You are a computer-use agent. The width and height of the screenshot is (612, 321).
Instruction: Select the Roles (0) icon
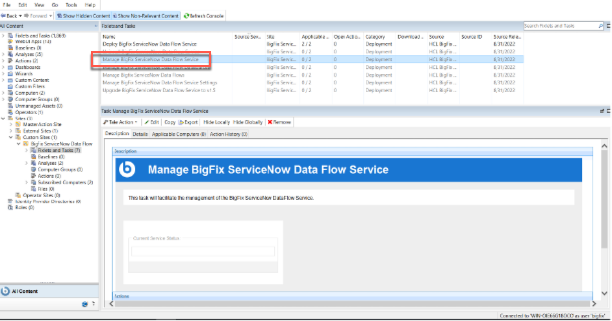coord(11,208)
